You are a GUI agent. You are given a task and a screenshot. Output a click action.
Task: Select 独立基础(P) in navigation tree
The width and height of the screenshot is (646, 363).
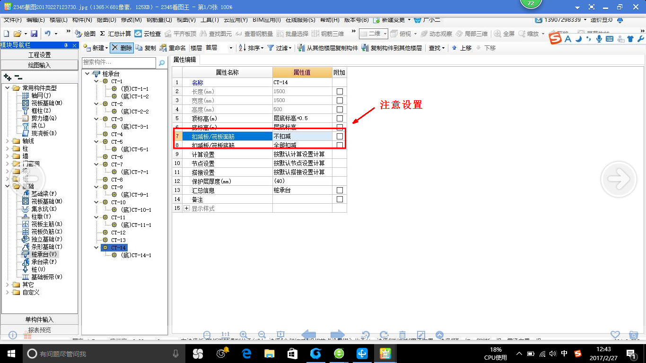point(46,239)
